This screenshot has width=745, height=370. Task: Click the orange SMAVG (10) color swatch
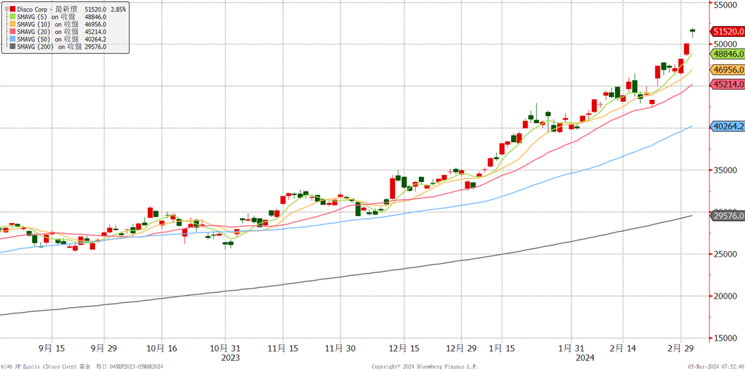point(12,24)
